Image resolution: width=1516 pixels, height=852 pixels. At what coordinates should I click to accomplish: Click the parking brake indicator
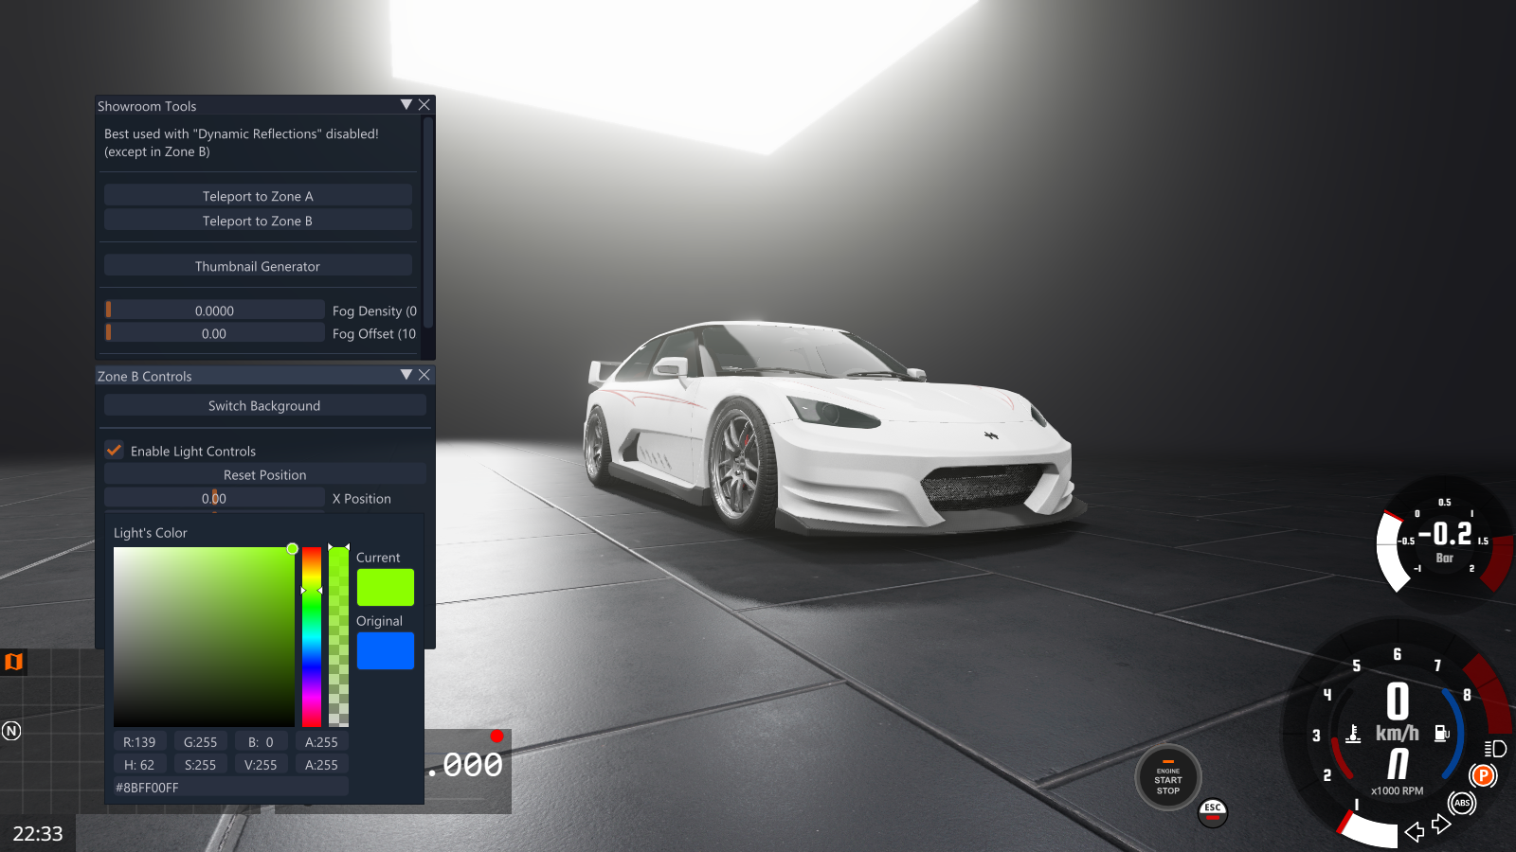(x=1483, y=776)
